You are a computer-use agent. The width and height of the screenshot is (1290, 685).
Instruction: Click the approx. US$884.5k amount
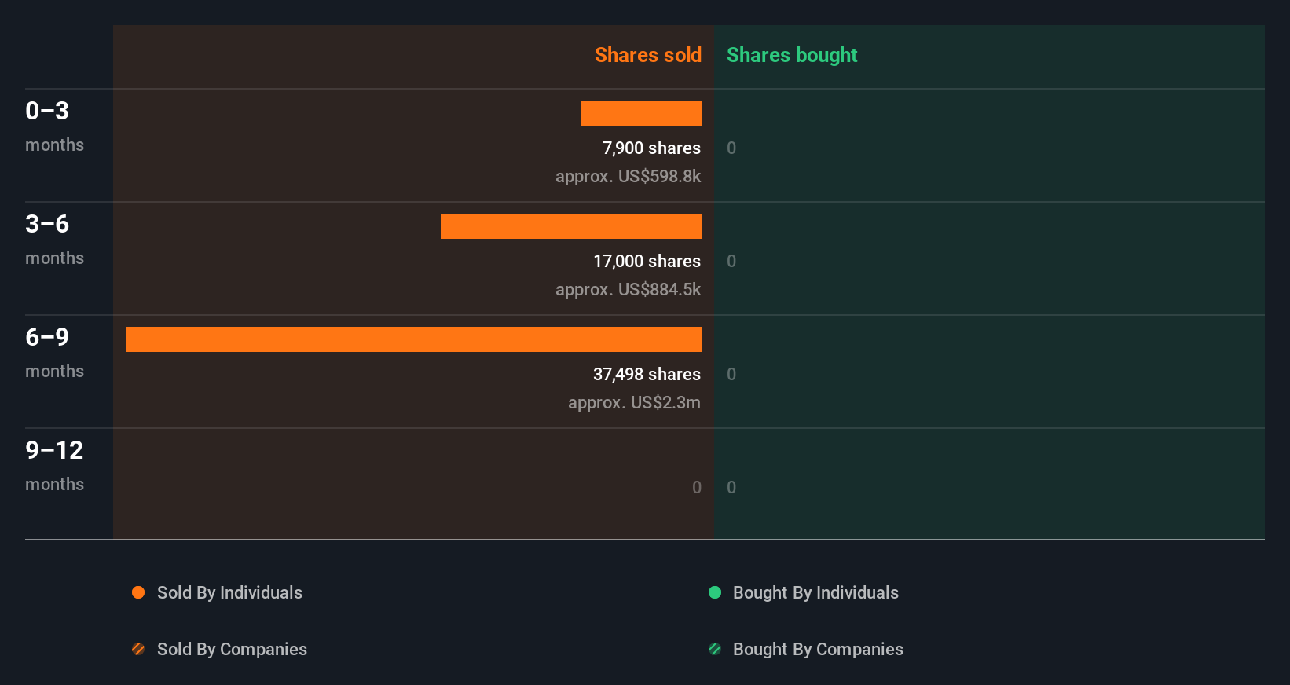pos(628,289)
